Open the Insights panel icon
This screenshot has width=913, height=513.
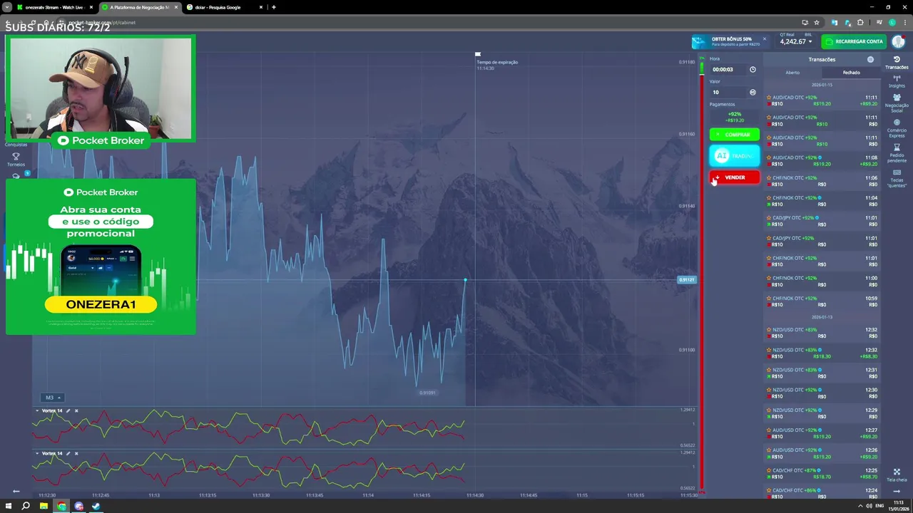tap(897, 82)
